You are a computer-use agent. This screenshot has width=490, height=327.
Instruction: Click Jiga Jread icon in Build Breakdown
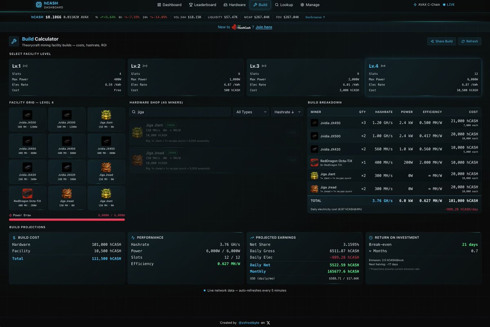(x=314, y=189)
